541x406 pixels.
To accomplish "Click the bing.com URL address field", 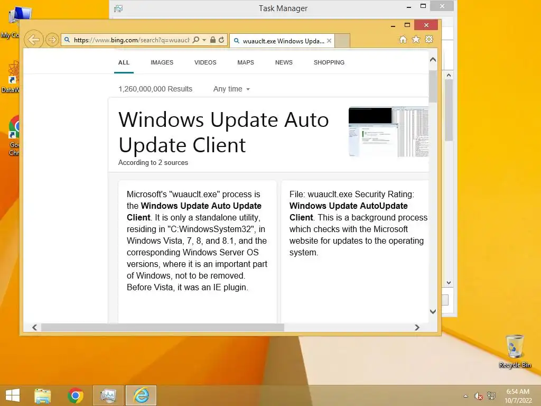I will [131, 40].
